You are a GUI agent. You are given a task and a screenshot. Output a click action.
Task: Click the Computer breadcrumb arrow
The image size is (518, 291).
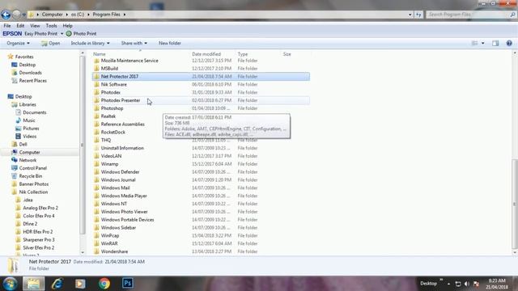[x=66, y=15]
